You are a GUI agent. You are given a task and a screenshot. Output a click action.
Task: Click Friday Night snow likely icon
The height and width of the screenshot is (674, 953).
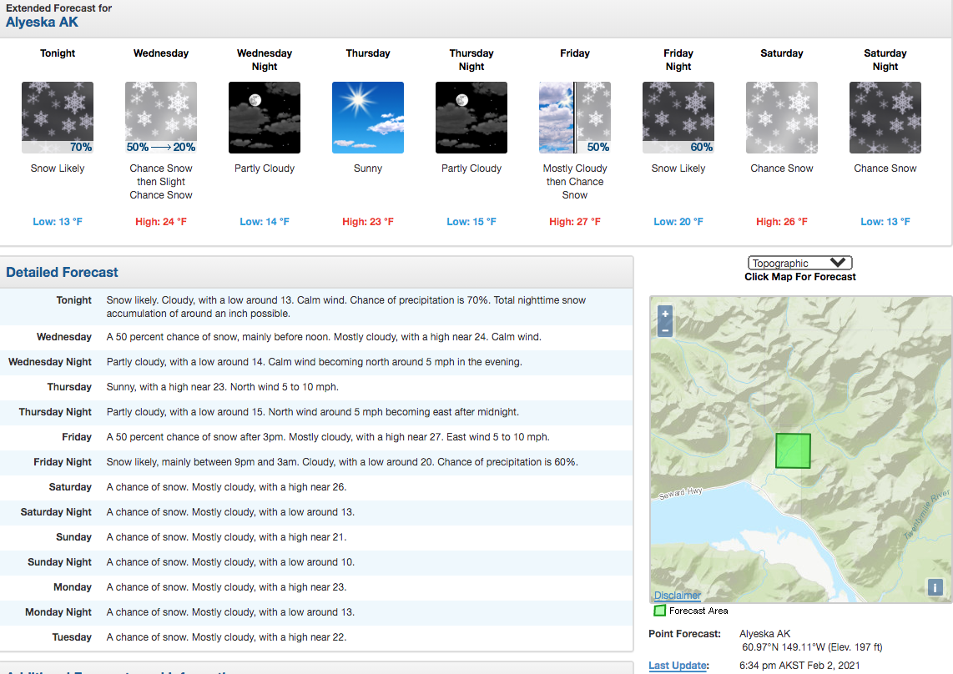point(678,118)
